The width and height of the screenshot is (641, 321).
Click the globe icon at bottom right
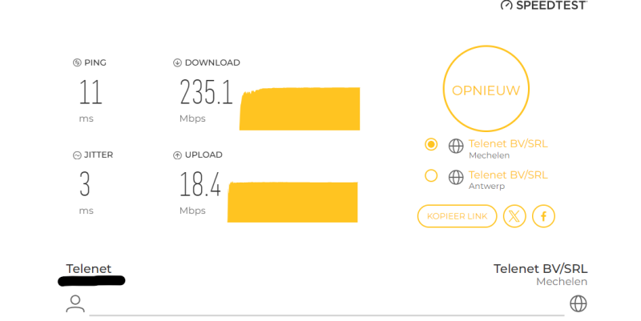click(578, 304)
